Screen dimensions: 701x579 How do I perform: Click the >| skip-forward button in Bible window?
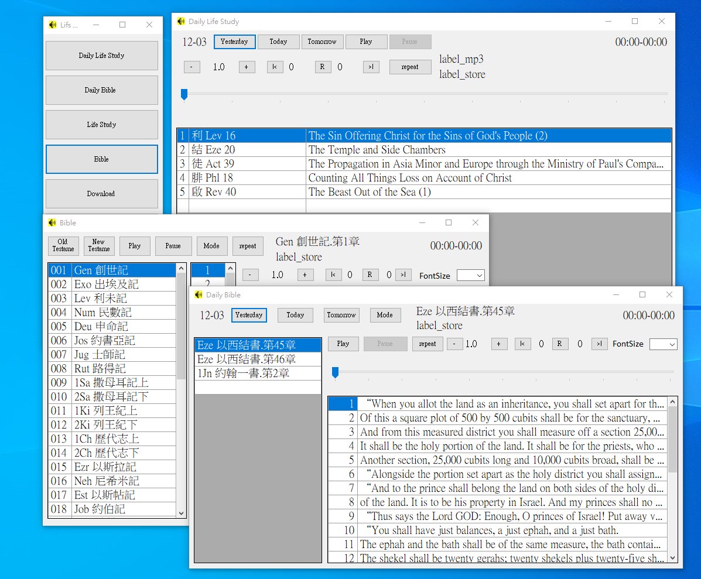(403, 275)
